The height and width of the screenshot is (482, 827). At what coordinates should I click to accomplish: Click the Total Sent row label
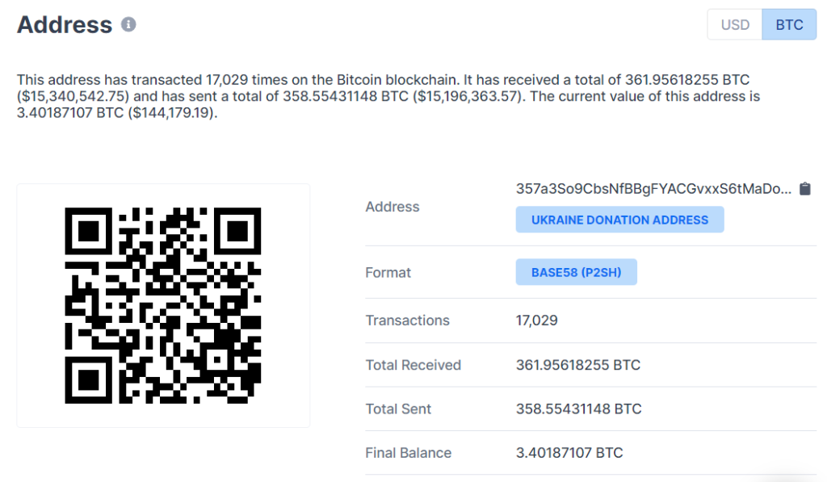pyautogui.click(x=398, y=409)
